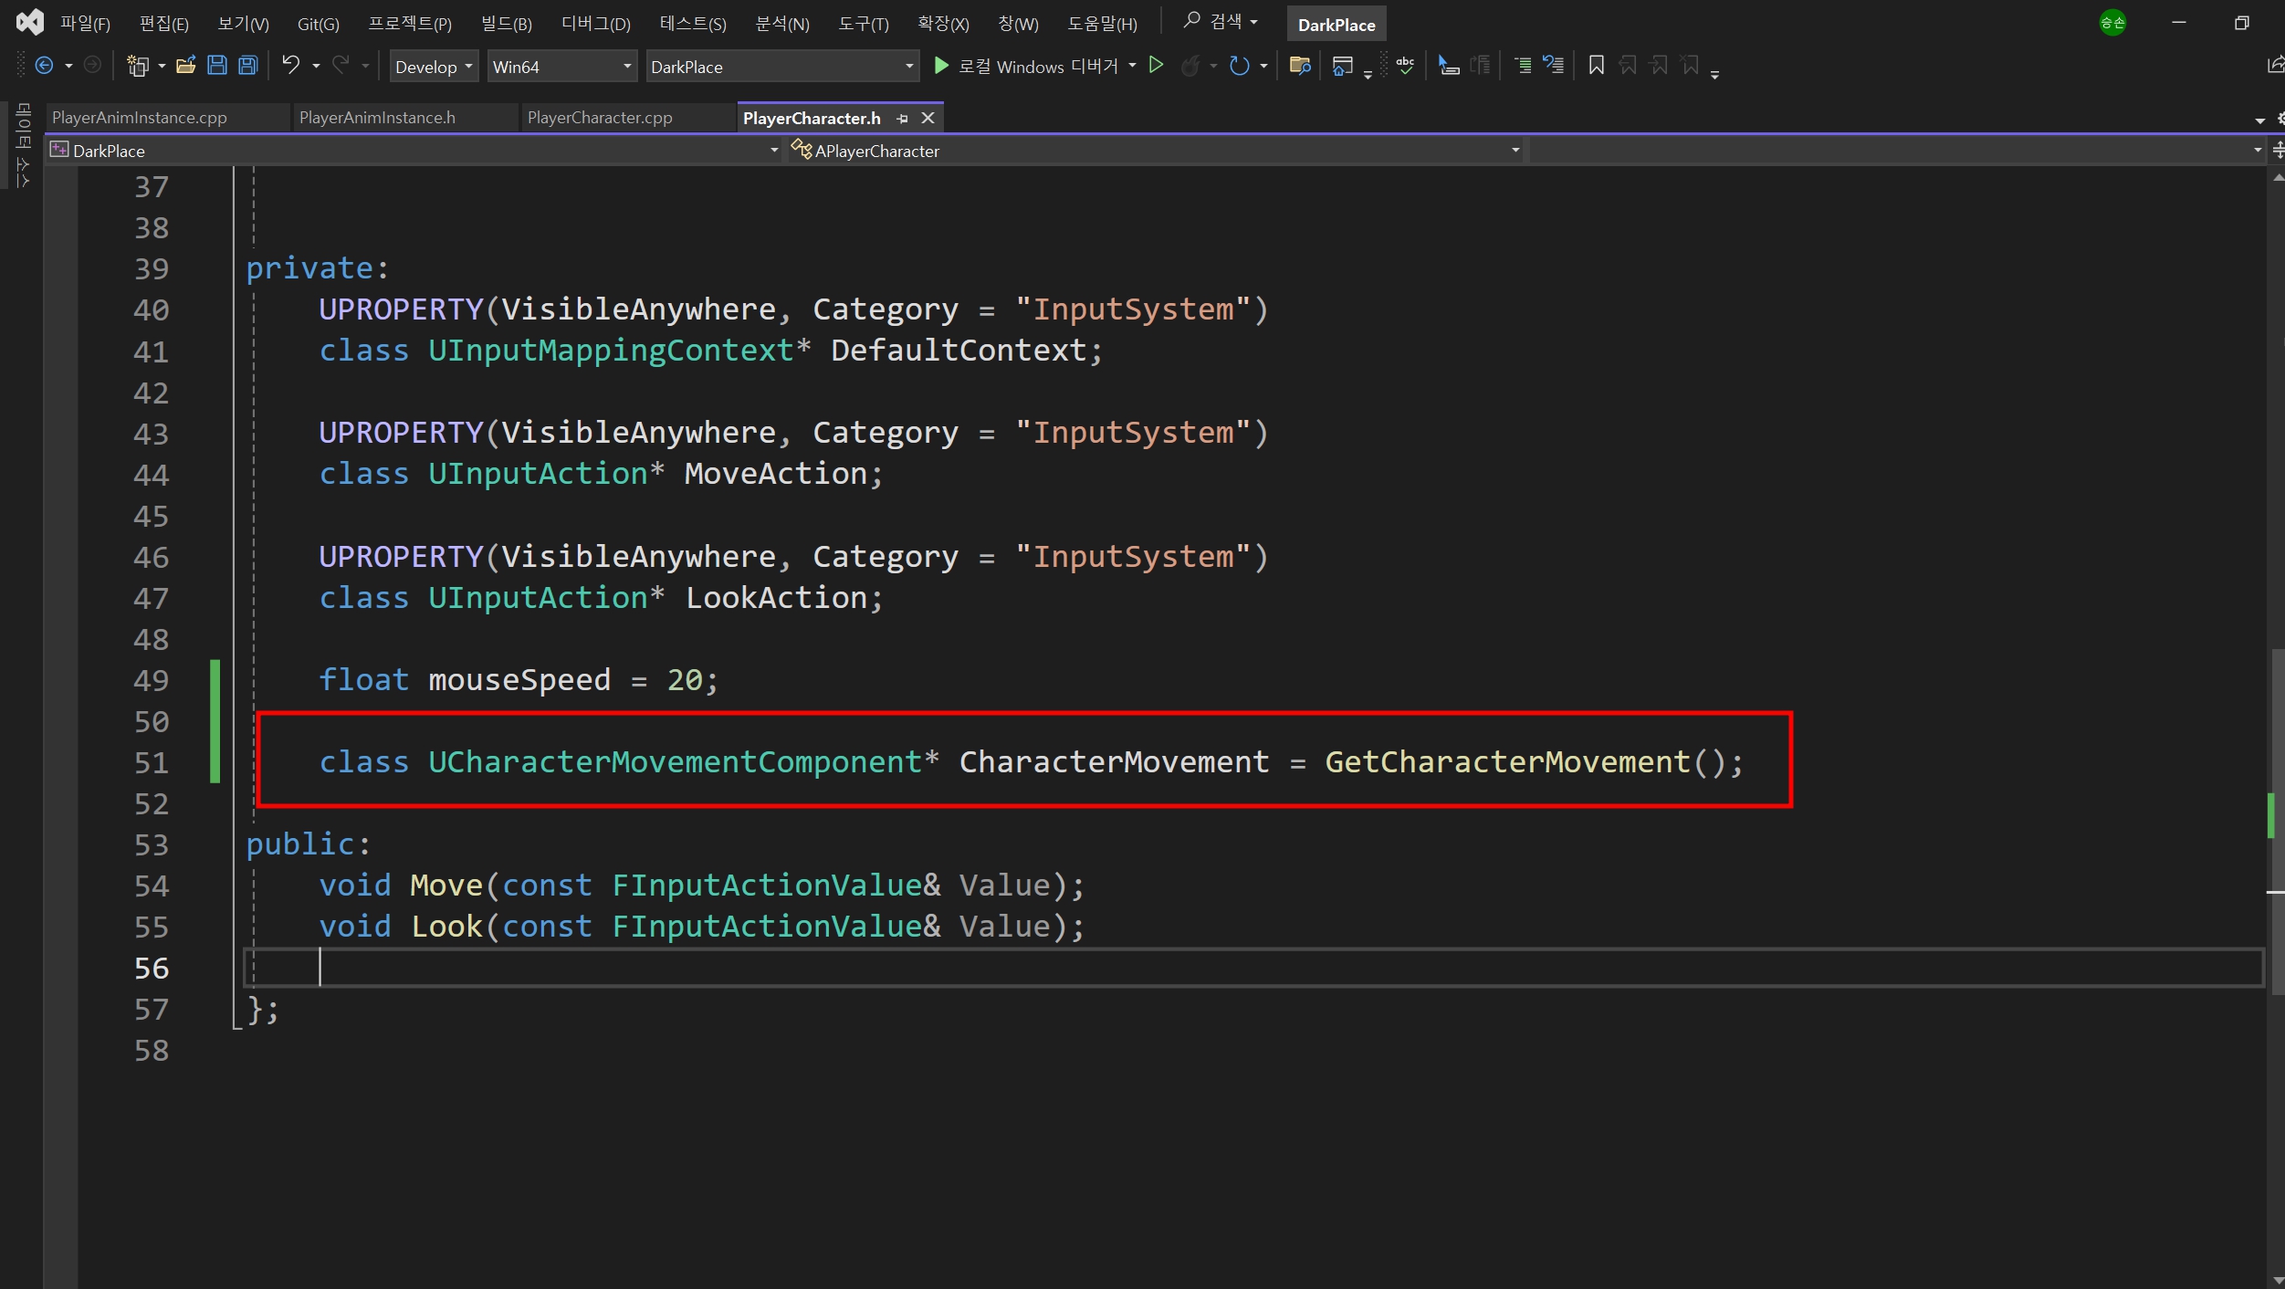Toggle bookmark on the current line
The height and width of the screenshot is (1289, 2285).
(x=1596, y=66)
